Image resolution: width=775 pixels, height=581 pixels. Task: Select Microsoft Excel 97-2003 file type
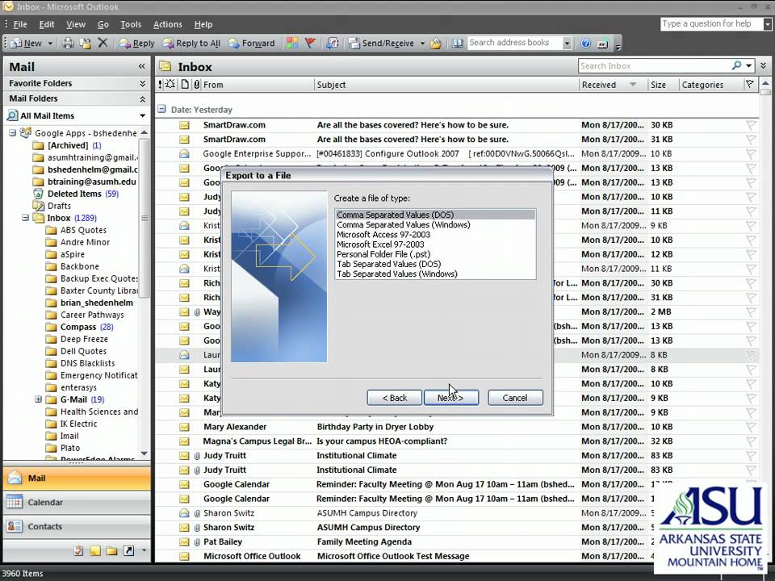[x=435, y=244]
